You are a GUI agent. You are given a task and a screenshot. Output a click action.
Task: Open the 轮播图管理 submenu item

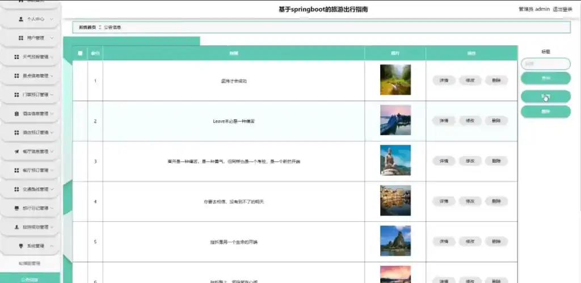[x=30, y=263]
